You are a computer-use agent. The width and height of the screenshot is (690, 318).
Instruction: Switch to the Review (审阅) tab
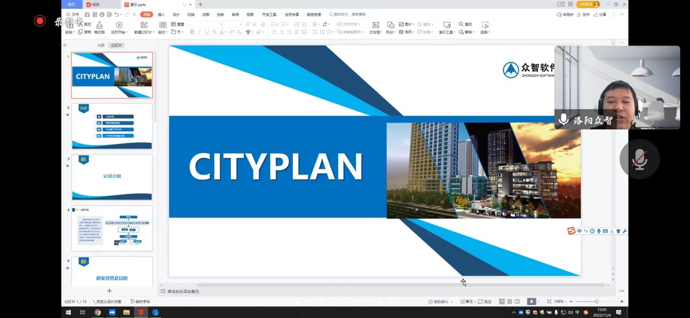[x=235, y=15]
